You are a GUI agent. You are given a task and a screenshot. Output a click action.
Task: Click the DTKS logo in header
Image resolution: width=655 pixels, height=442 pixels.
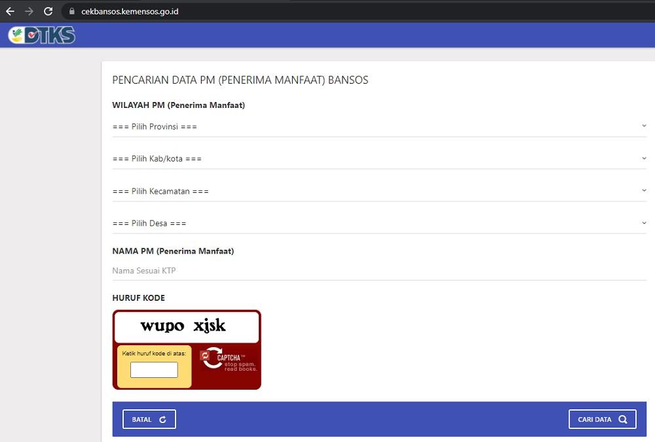click(42, 35)
